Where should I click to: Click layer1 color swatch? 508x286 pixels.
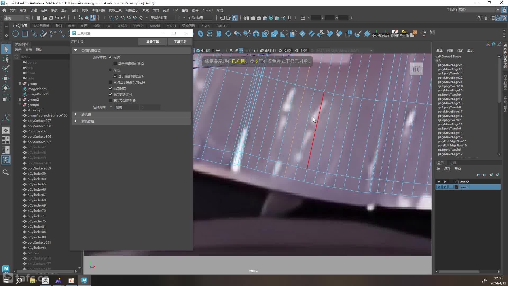[456, 187]
